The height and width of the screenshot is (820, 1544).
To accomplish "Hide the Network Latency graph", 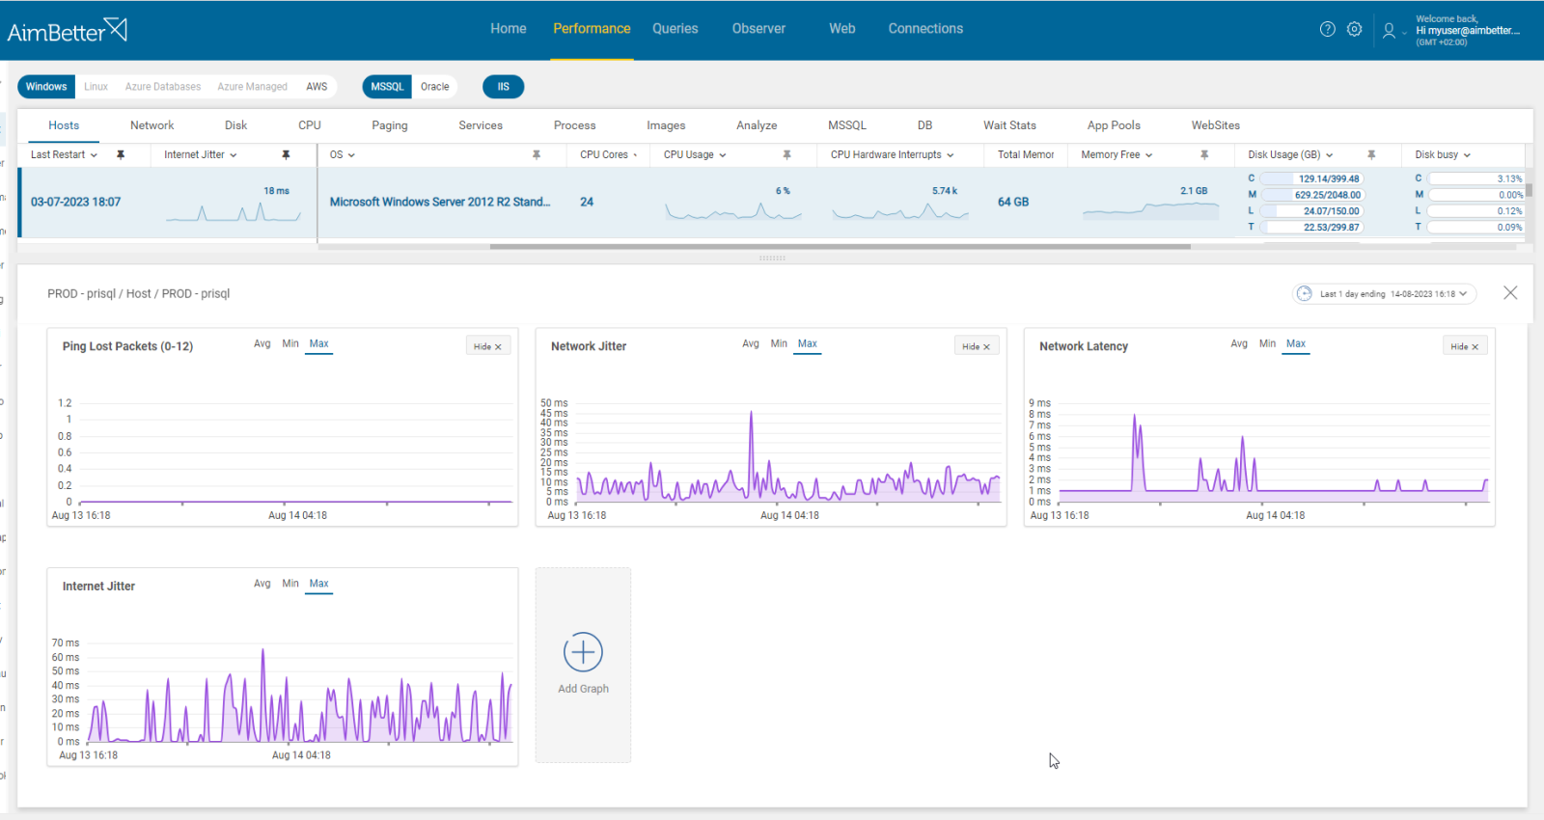I will click(1465, 346).
